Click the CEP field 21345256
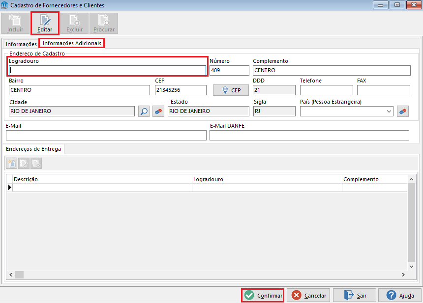Viewport: 423px width, 303px height. 181,90
